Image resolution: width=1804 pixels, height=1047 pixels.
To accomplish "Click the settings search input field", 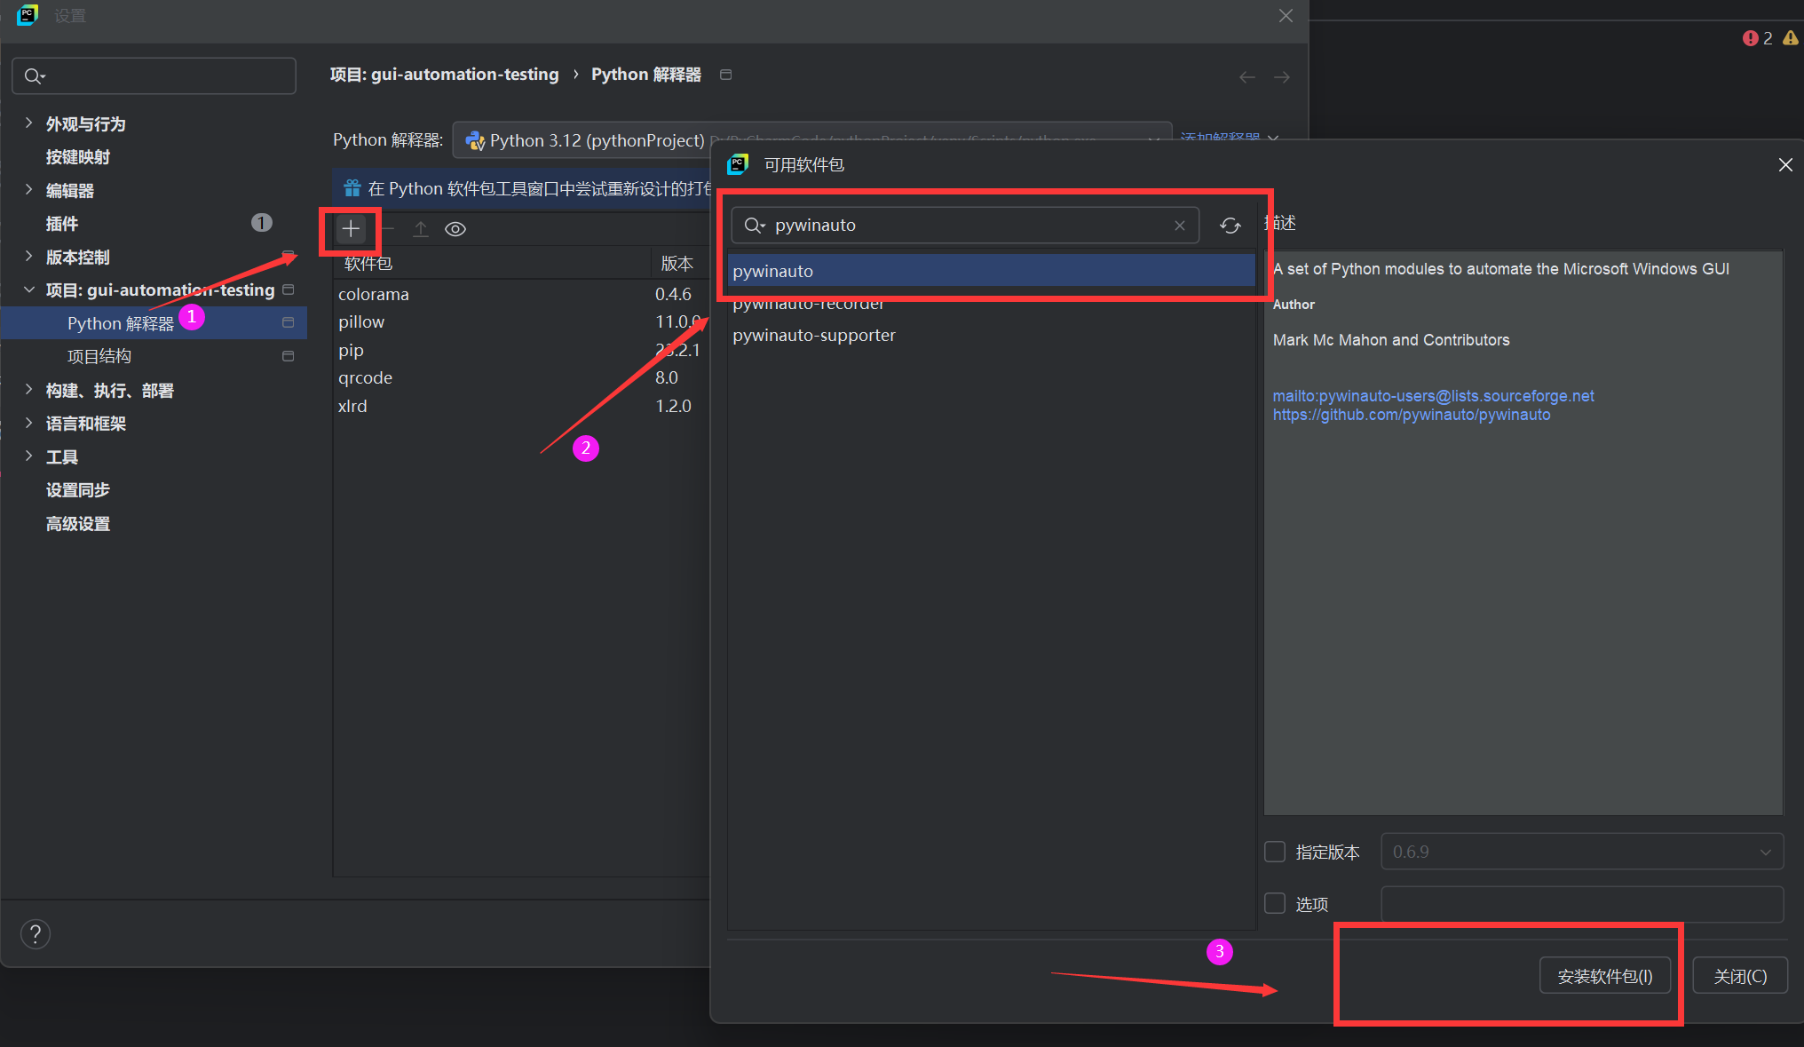I will pyautogui.click(x=154, y=76).
